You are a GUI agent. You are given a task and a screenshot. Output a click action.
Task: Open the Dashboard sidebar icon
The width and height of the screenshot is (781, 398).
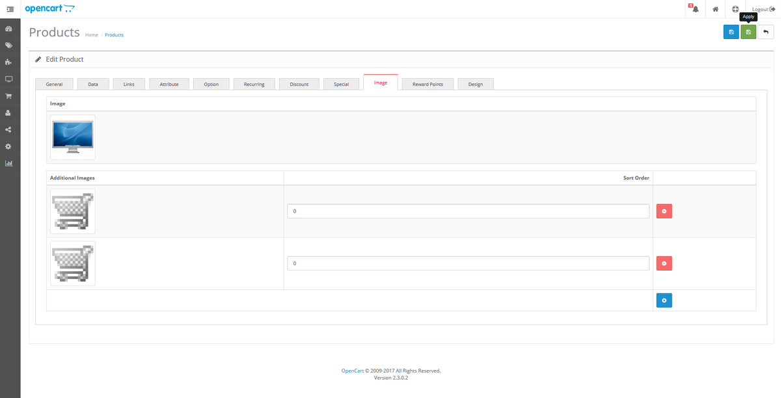click(x=9, y=29)
